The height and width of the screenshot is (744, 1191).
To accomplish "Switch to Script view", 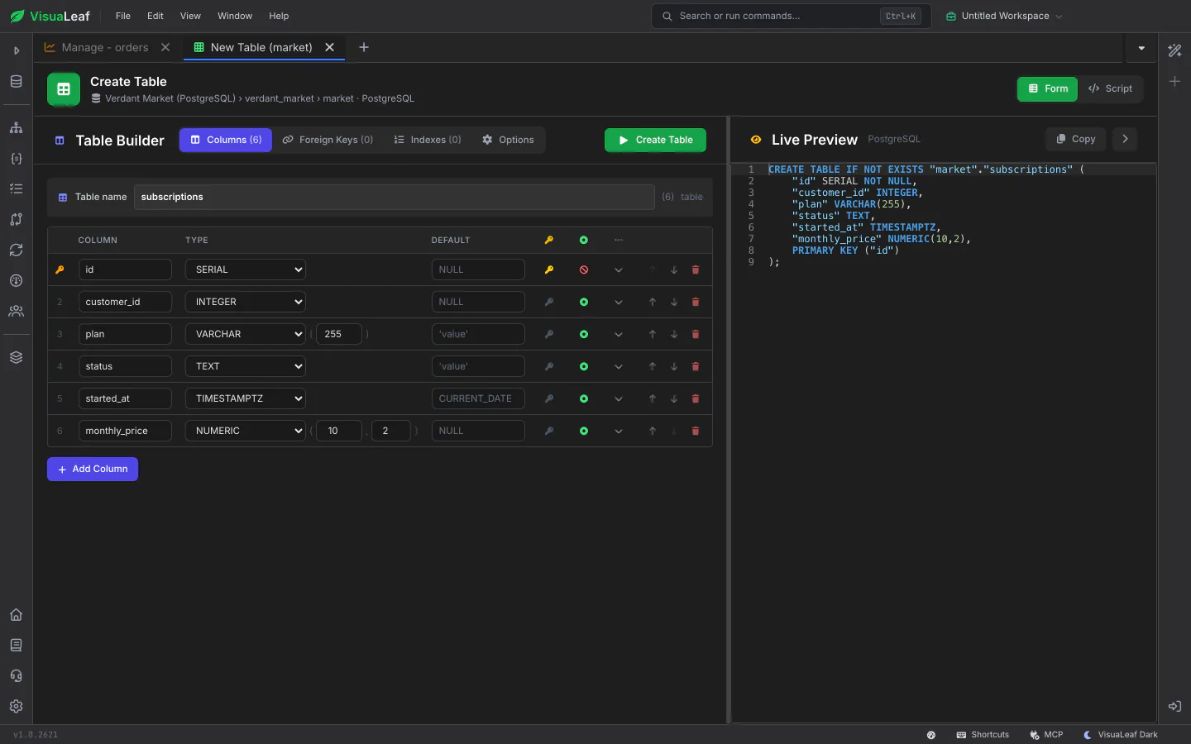I will pos(1110,88).
